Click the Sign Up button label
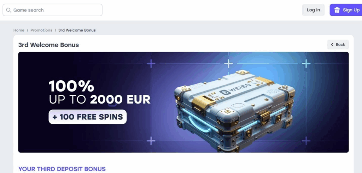This screenshot has width=362, height=173. coord(351,10)
